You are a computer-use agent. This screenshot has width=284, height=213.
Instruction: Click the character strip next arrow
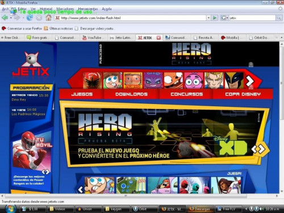pos(250,81)
